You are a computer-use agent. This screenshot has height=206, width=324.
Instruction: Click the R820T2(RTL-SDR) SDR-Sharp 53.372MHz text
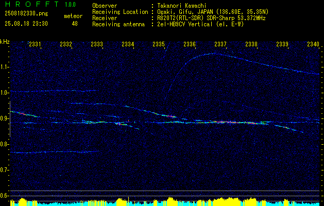[x=211, y=18]
